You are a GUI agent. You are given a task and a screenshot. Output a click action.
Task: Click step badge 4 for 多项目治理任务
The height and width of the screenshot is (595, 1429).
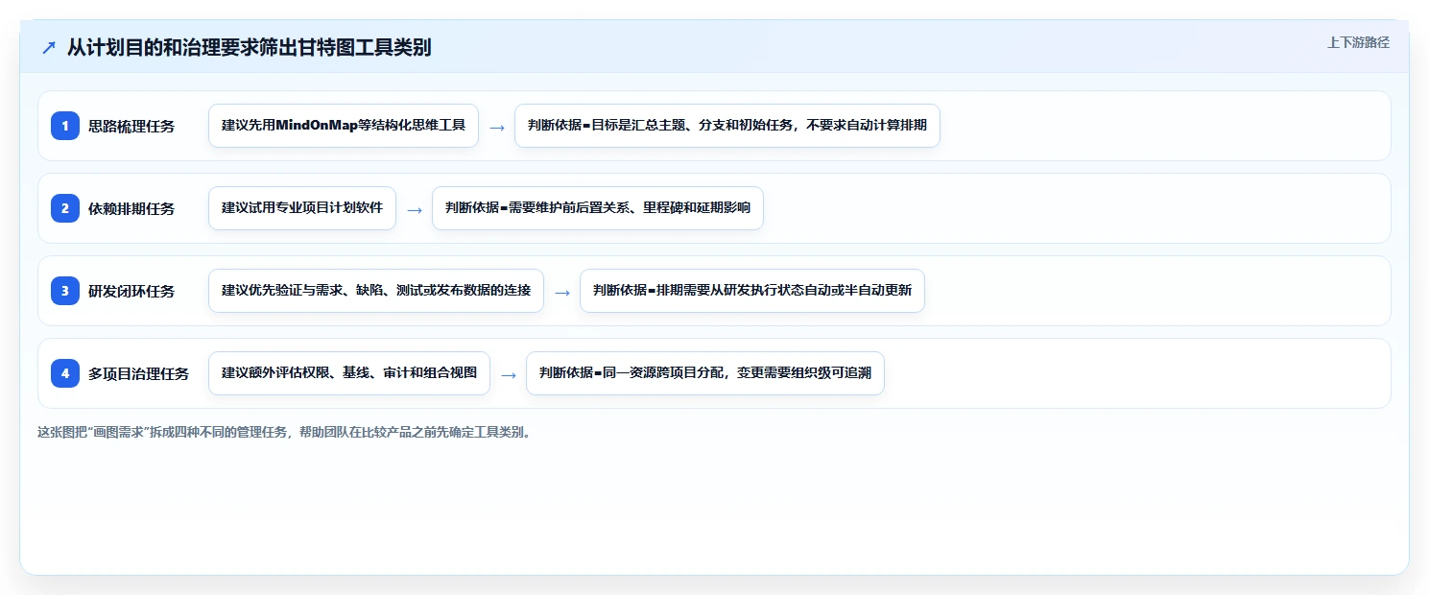(65, 373)
